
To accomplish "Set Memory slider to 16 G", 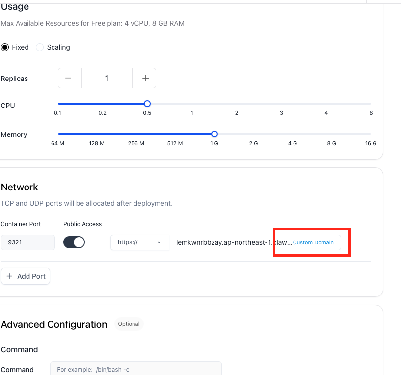I will pos(371,134).
